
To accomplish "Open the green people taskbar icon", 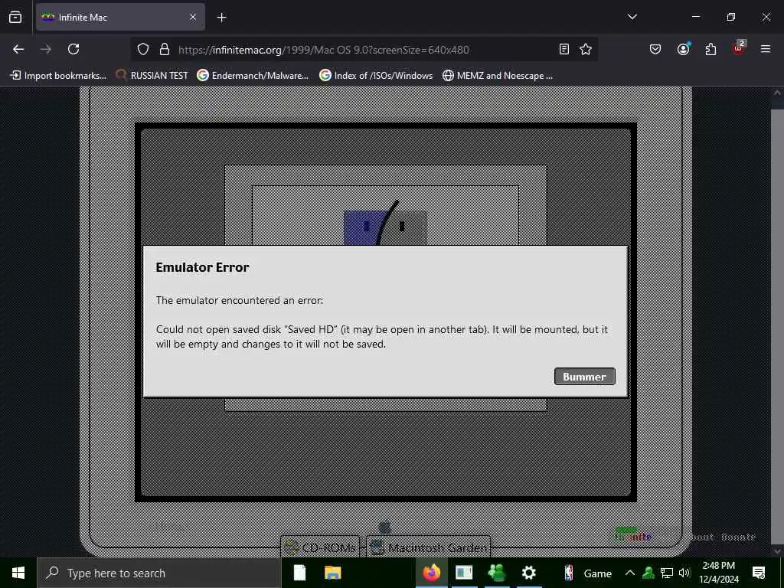I will click(496, 573).
